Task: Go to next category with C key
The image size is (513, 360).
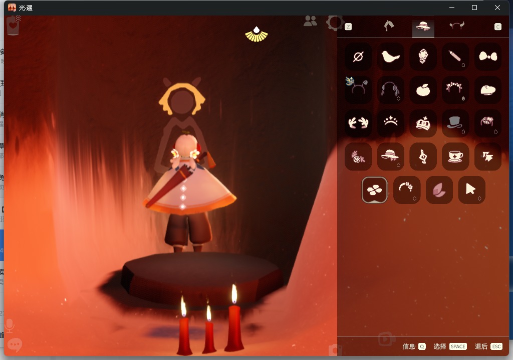Action: click(497, 26)
